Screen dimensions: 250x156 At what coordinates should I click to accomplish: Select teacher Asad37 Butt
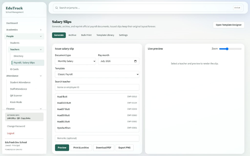(x=97, y=109)
